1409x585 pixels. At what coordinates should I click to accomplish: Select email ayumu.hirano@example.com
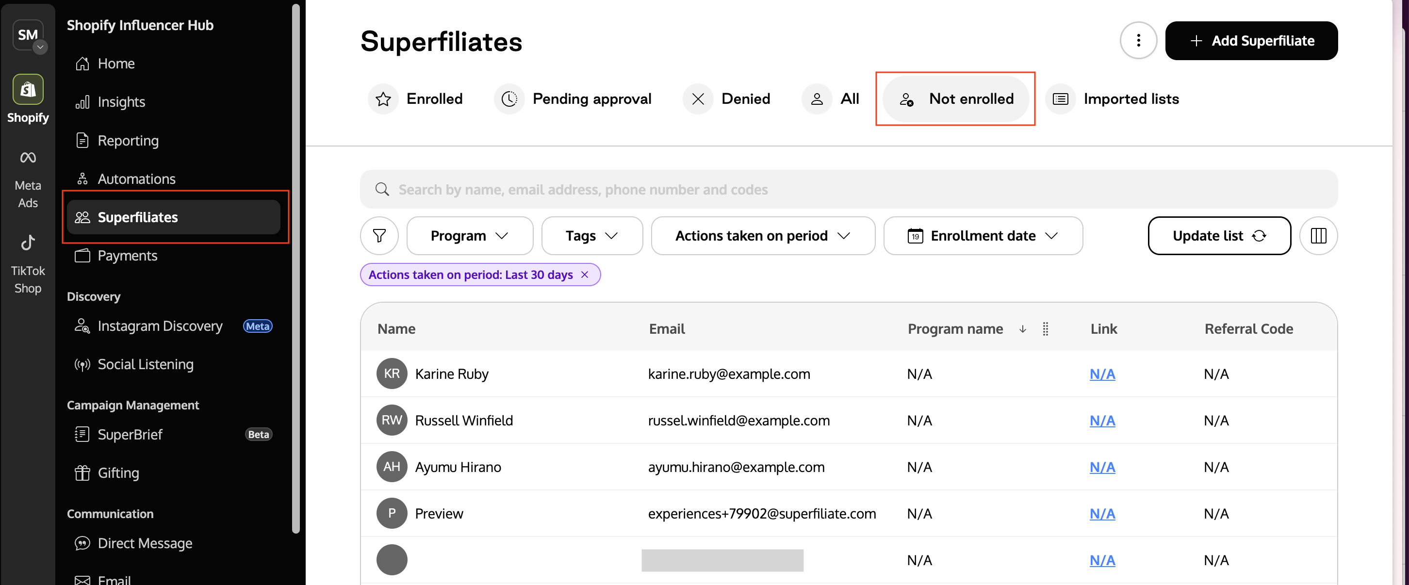[x=736, y=467]
